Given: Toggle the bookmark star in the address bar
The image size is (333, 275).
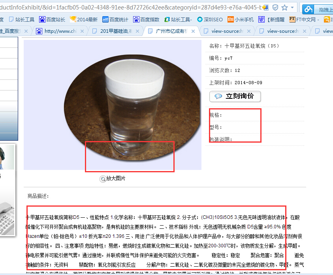Looking at the screenshot, I should 284,8.
